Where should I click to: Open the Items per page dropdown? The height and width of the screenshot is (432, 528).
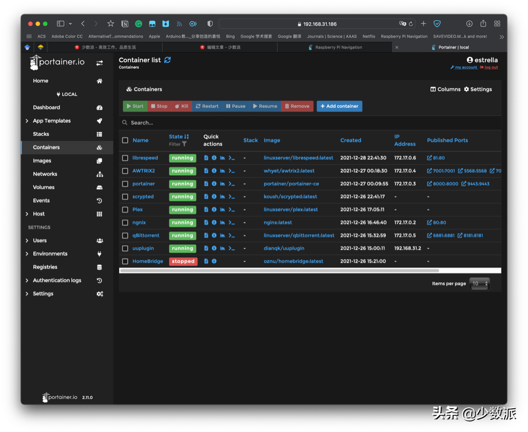[x=479, y=284]
